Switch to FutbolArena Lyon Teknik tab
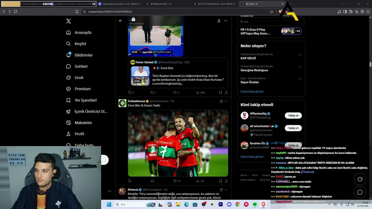Image resolution: width=372 pixels, height=209 pixels. (214, 4)
